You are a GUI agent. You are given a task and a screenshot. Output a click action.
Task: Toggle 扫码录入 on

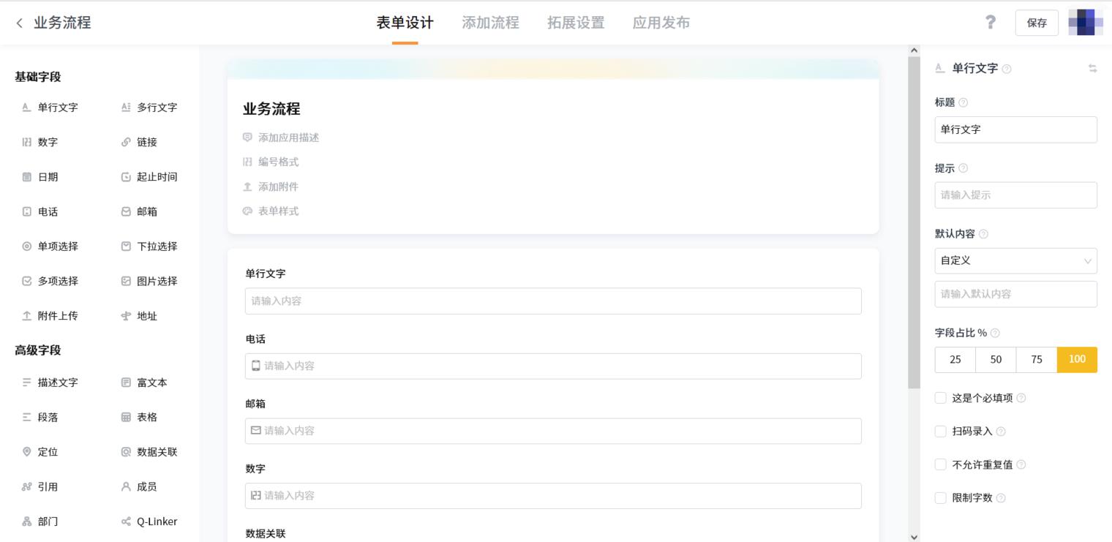(x=941, y=432)
